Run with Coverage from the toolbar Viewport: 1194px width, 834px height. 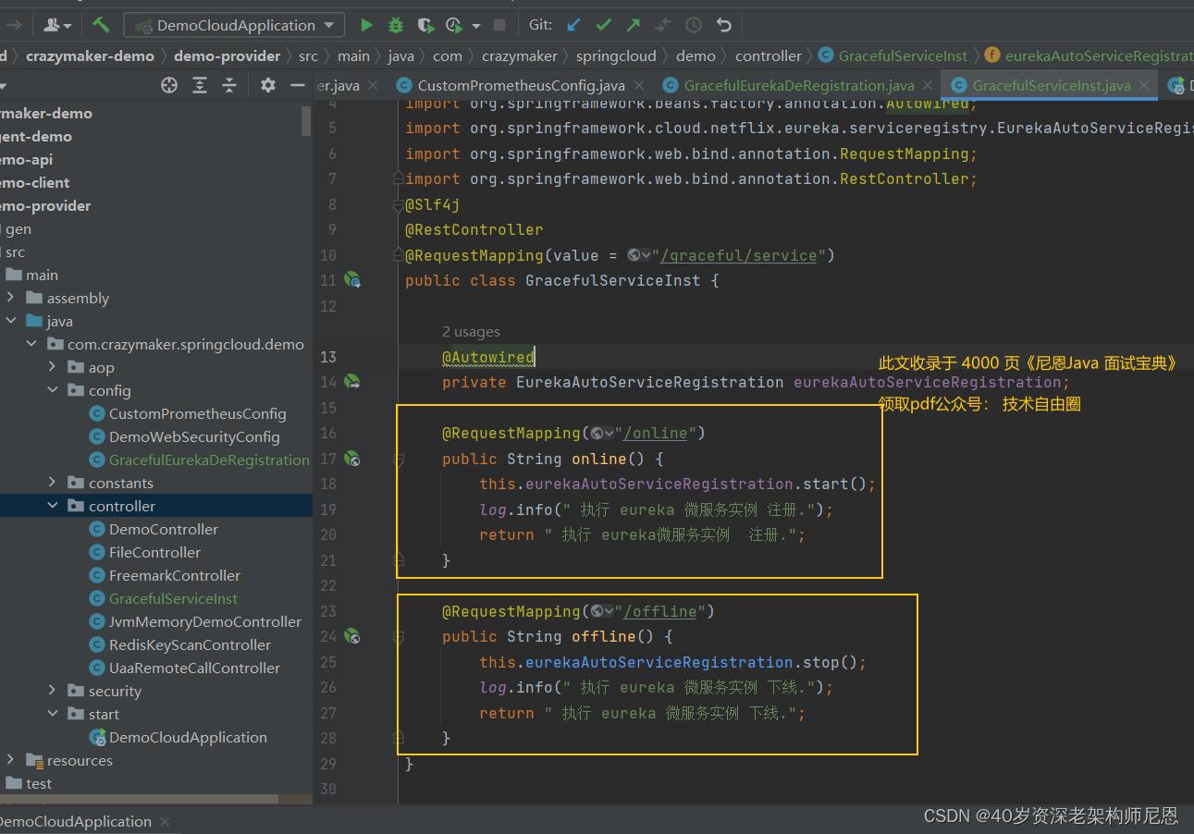point(425,25)
